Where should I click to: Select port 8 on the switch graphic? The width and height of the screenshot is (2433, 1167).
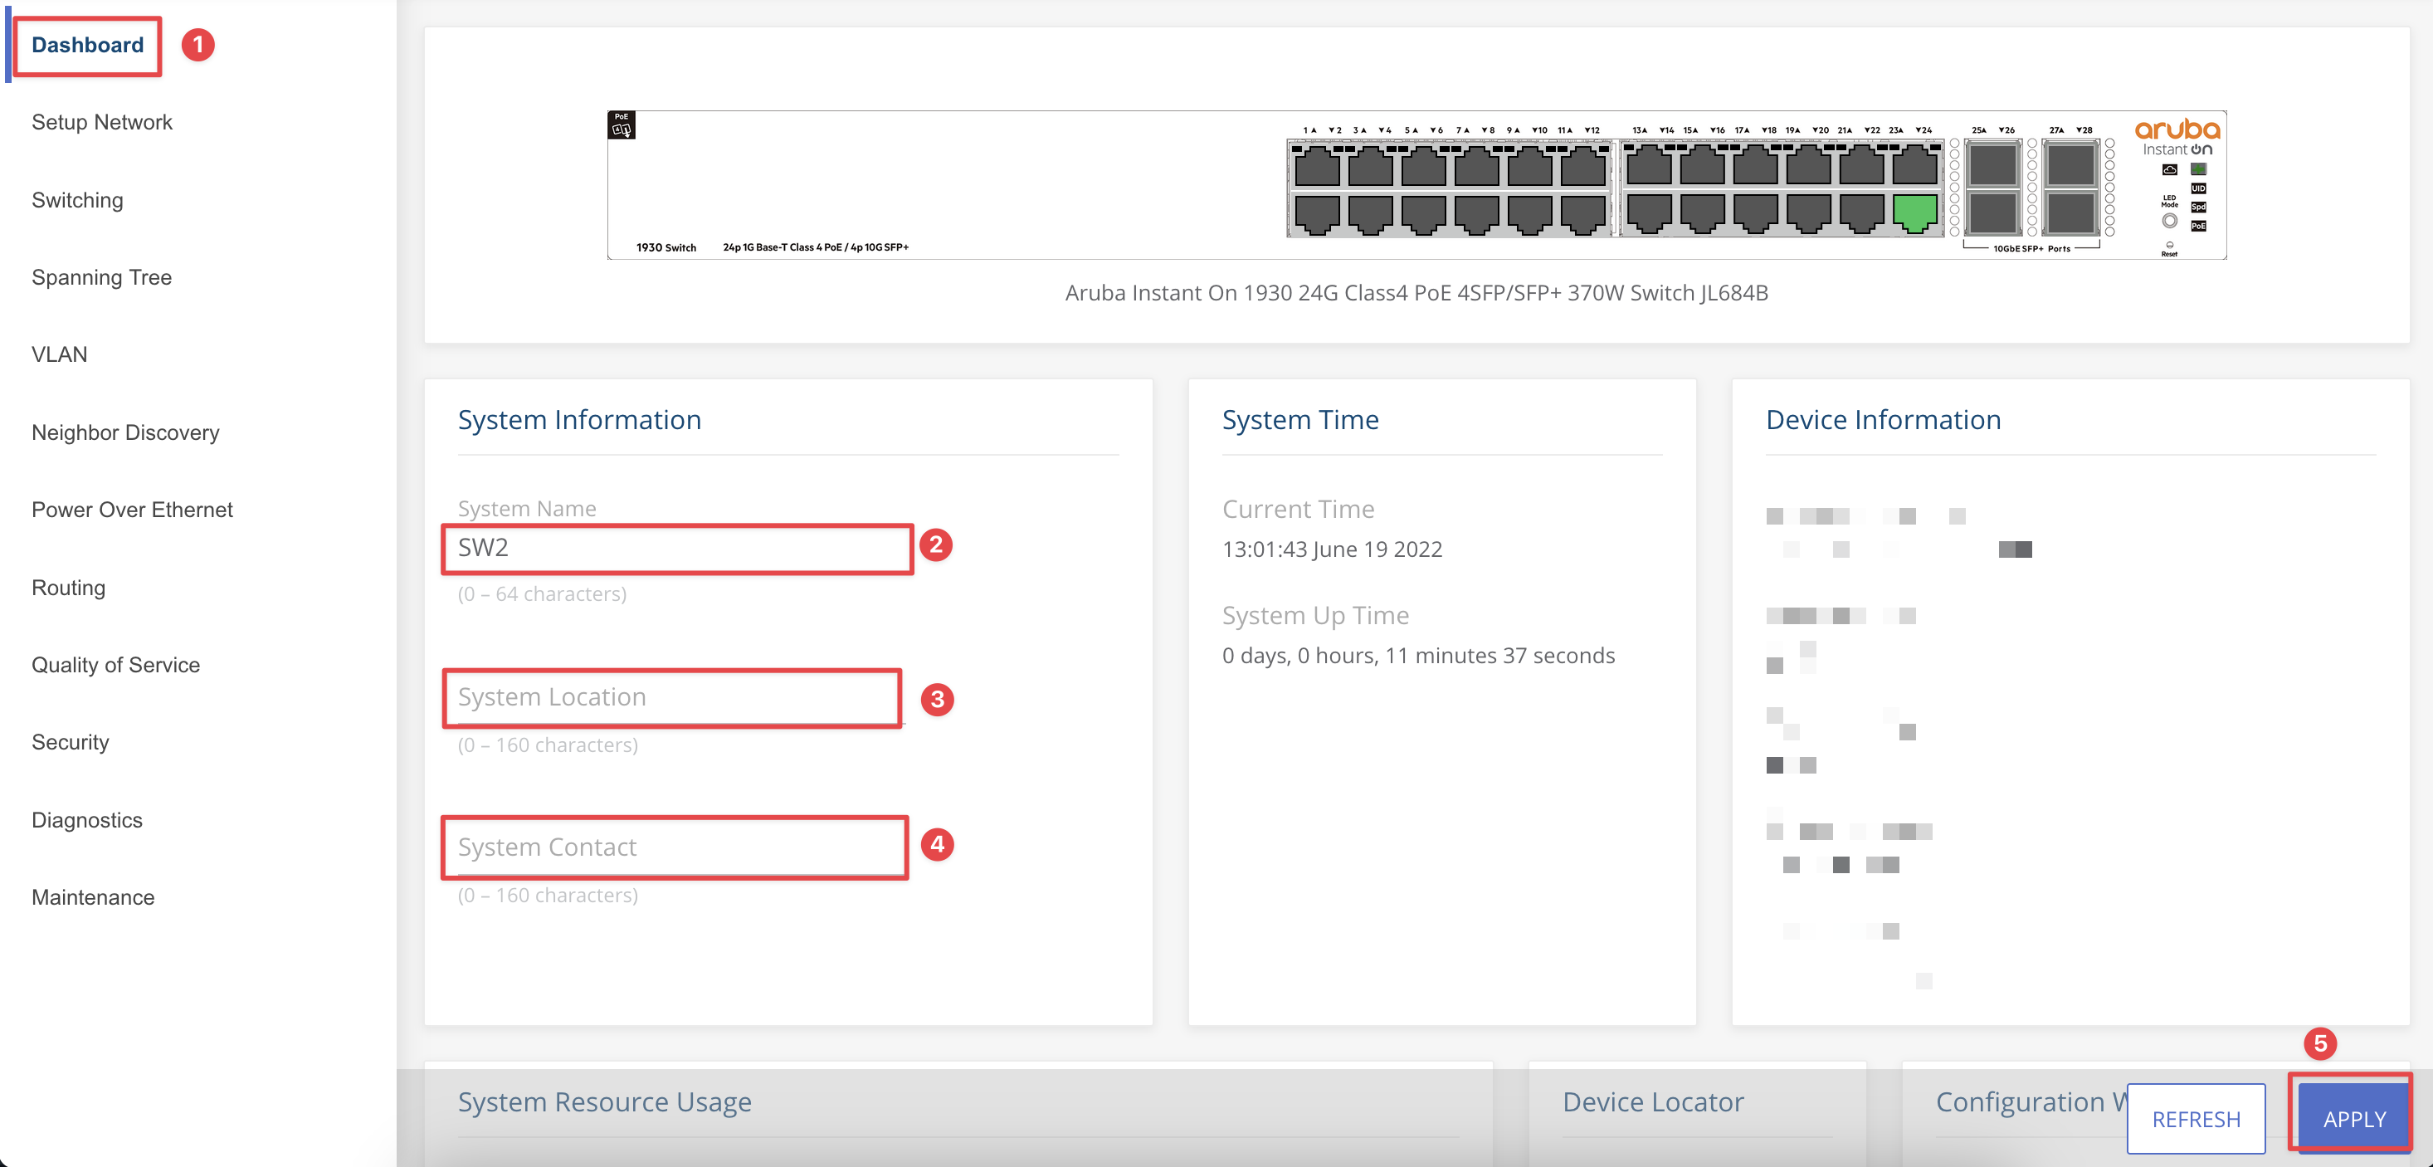[x=1477, y=214]
